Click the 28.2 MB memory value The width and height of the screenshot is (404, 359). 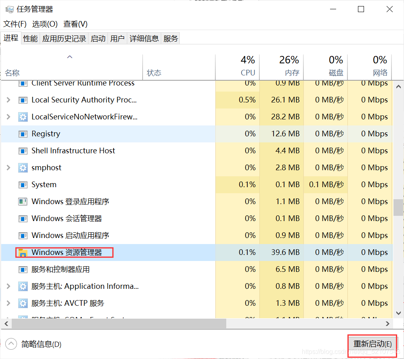pyautogui.click(x=285, y=117)
